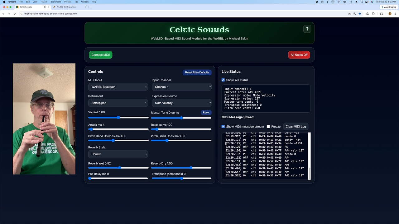Open the Bookmarks menu in menu bar

(56, 2)
